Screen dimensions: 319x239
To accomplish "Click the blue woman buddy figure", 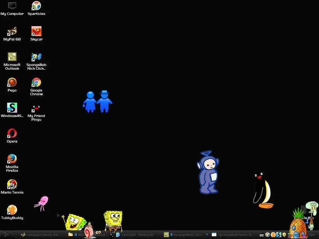I will tap(90, 102).
